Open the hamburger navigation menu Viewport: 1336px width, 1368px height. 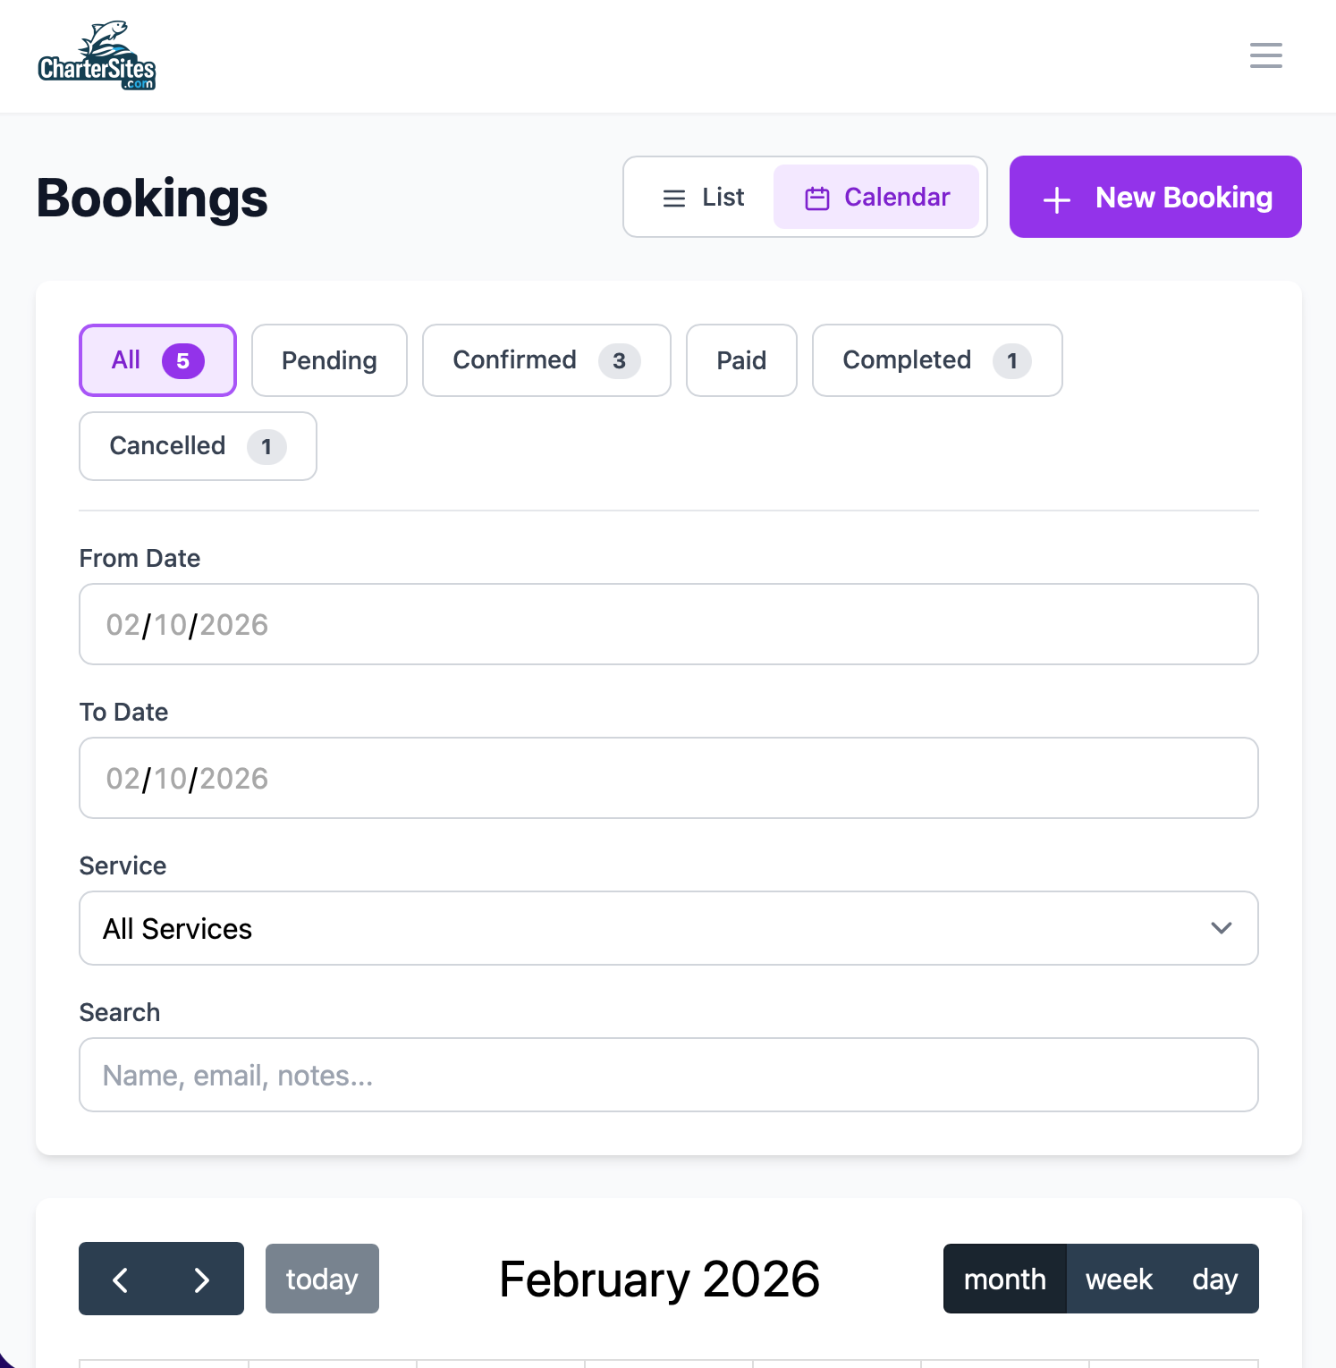coord(1265,55)
